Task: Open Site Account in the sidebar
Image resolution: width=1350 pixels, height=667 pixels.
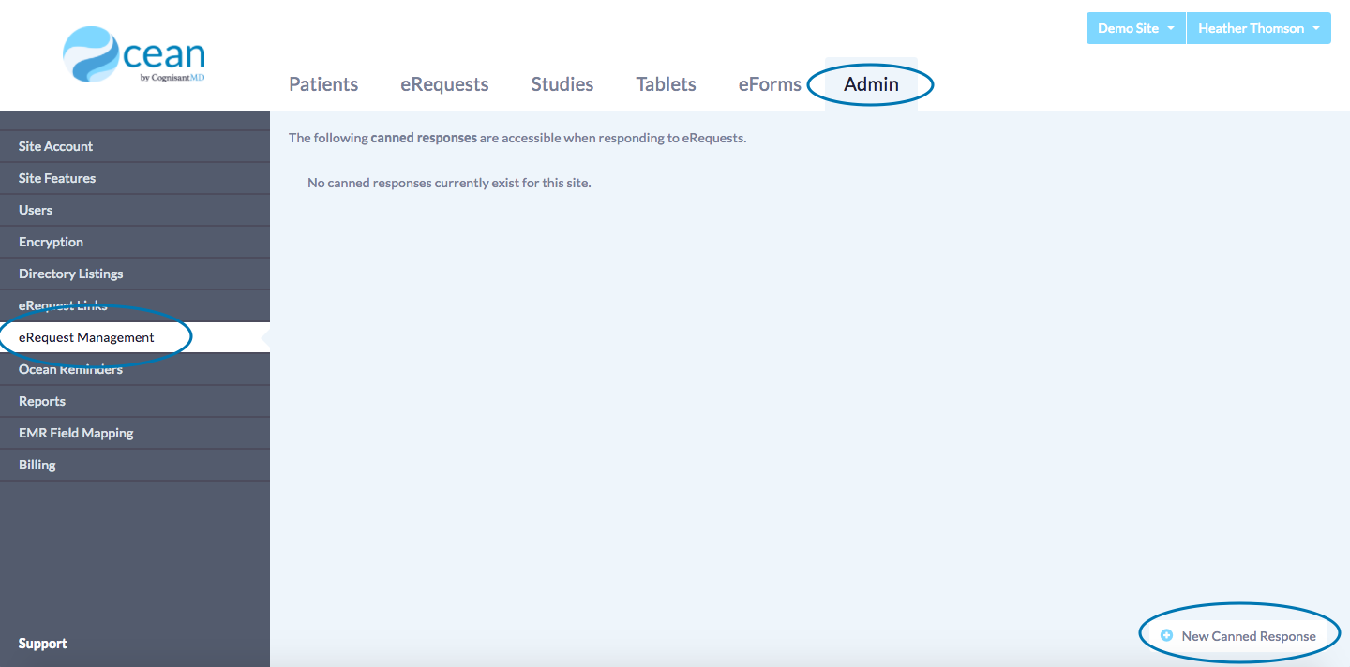Action: pyautogui.click(x=55, y=146)
